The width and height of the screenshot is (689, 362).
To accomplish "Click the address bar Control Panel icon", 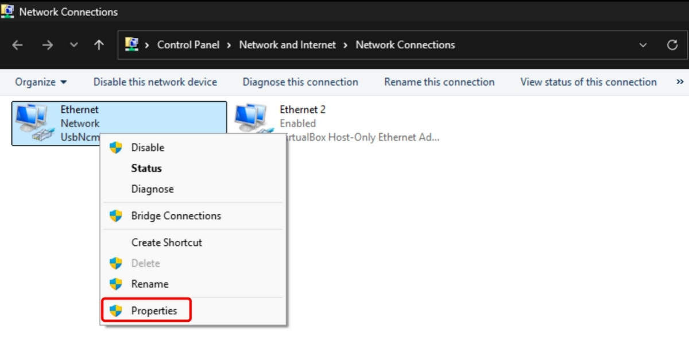I will click(x=132, y=45).
